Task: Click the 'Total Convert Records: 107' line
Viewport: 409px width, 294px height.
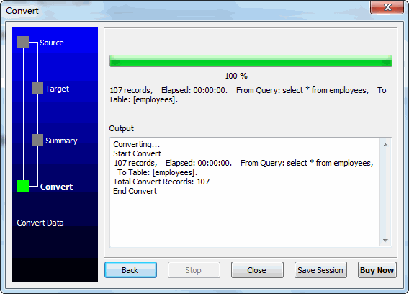Action: [x=161, y=182]
